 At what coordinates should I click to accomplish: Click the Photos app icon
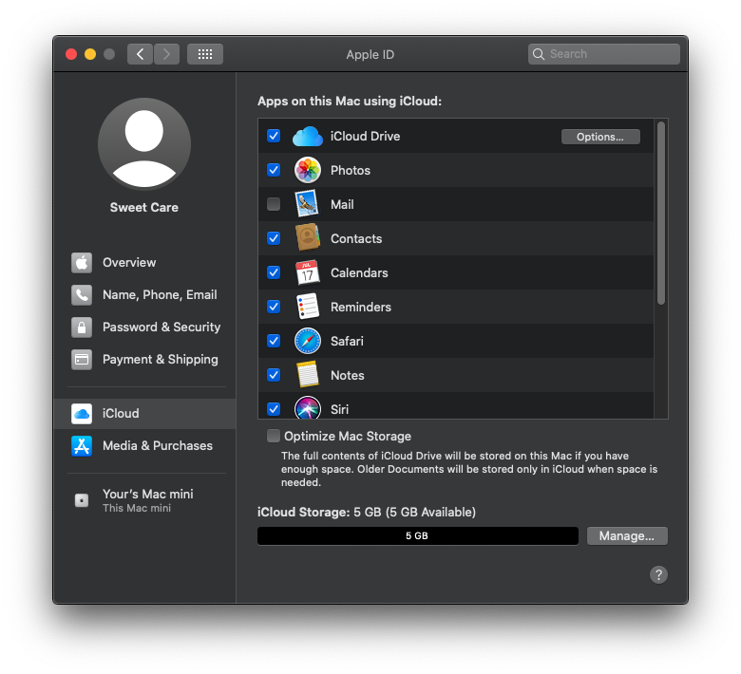click(x=307, y=170)
